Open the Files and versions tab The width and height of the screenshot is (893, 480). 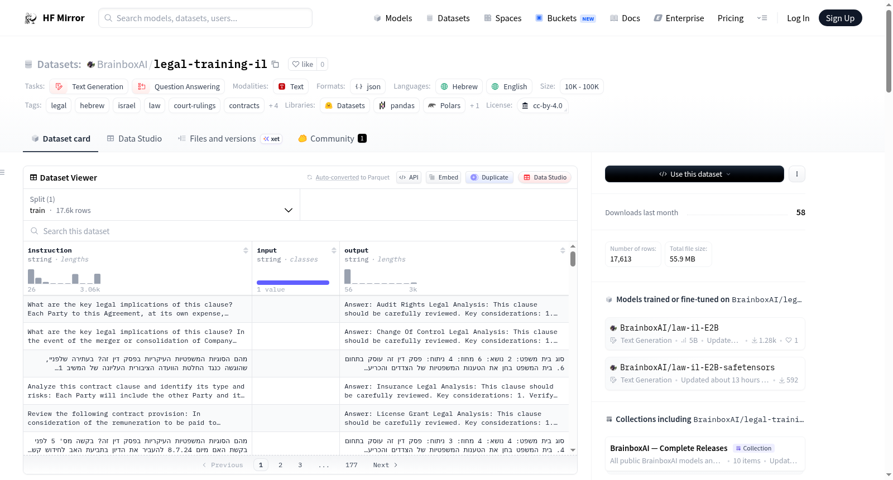tap(230, 139)
